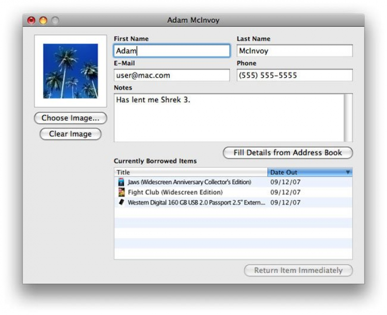Click the Fight Club cover icon
This screenshot has width=387, height=315.
point(121,192)
